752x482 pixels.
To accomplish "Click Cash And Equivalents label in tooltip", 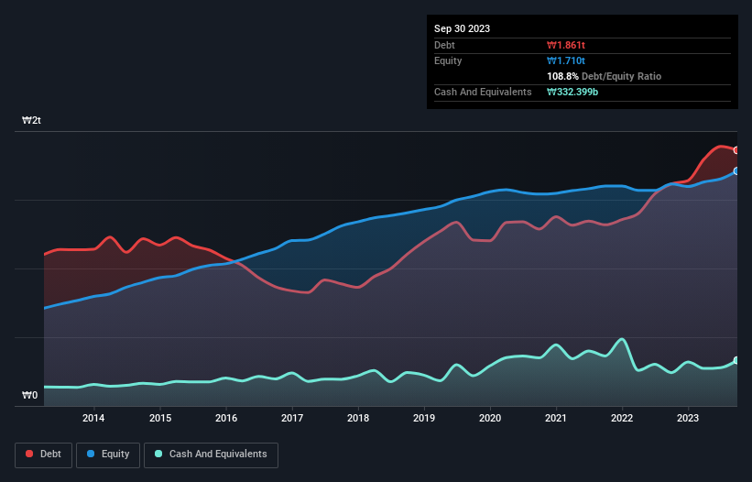I will point(483,92).
